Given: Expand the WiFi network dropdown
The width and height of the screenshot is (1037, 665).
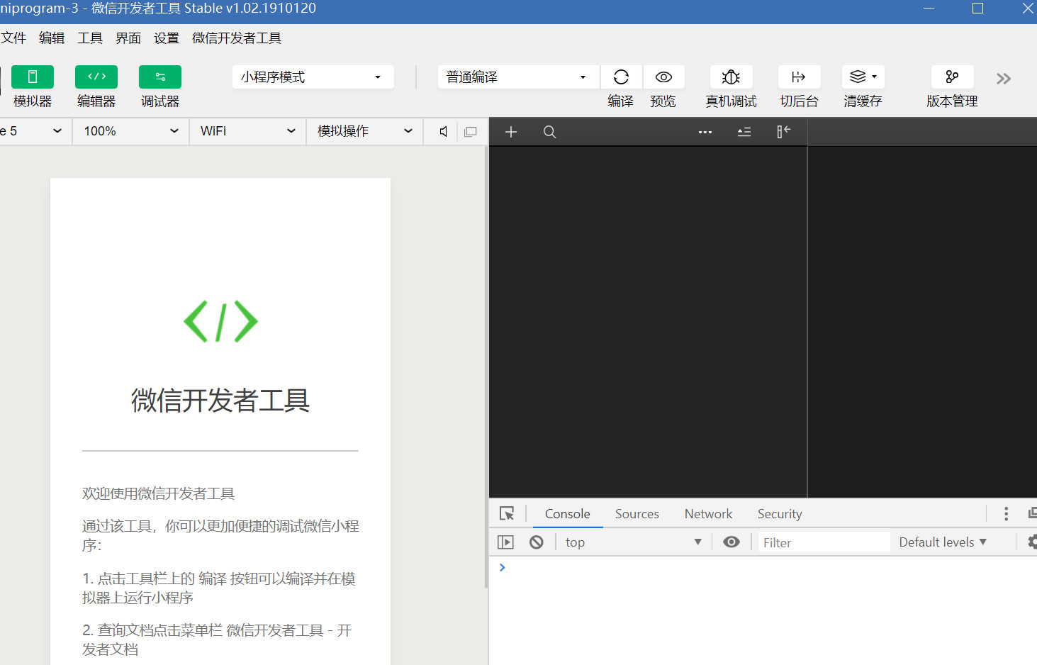Looking at the screenshot, I should click(247, 131).
